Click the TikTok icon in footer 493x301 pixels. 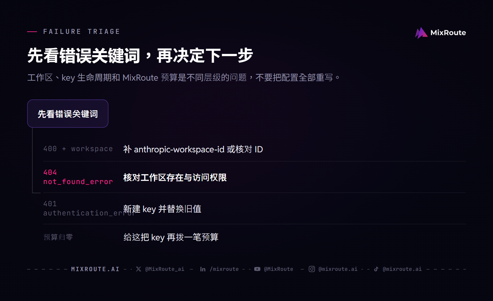tap(376, 269)
